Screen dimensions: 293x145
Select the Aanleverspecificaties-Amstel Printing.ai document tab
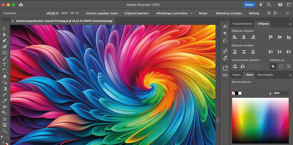(x=64, y=21)
